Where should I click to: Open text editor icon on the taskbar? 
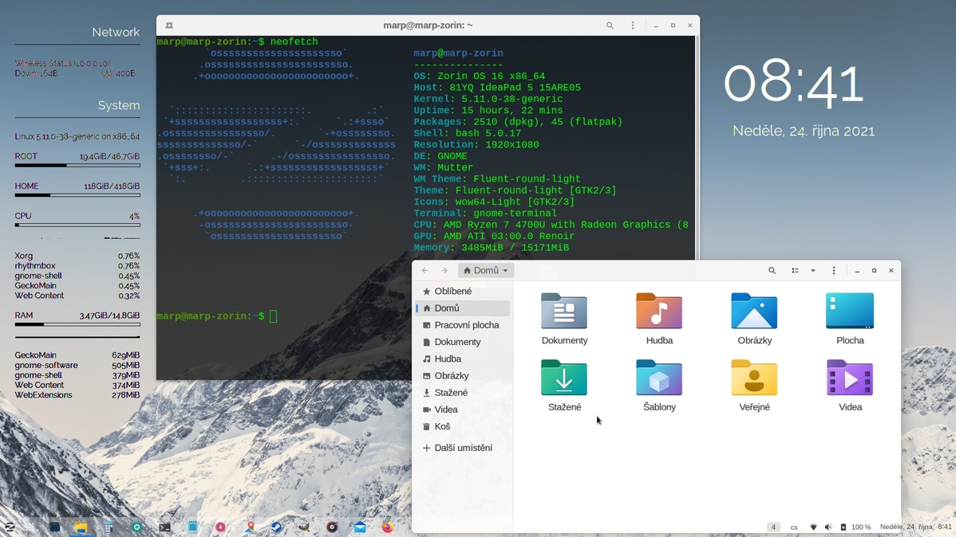point(192,527)
